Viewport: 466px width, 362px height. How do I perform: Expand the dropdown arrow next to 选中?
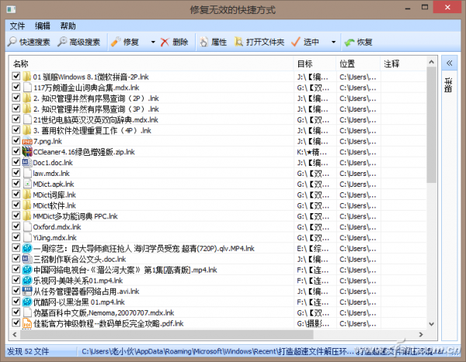point(333,42)
